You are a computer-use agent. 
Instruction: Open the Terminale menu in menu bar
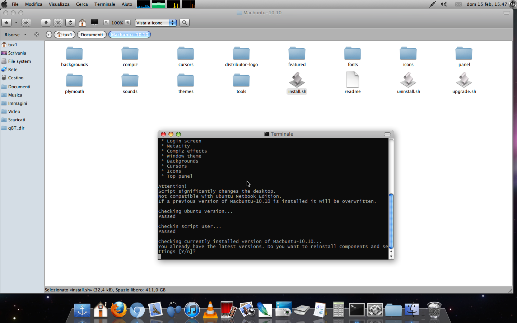[x=104, y=4]
